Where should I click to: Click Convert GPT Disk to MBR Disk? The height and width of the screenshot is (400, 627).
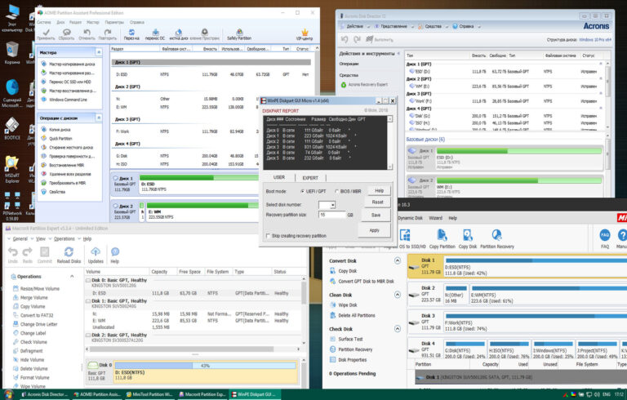[366, 281]
